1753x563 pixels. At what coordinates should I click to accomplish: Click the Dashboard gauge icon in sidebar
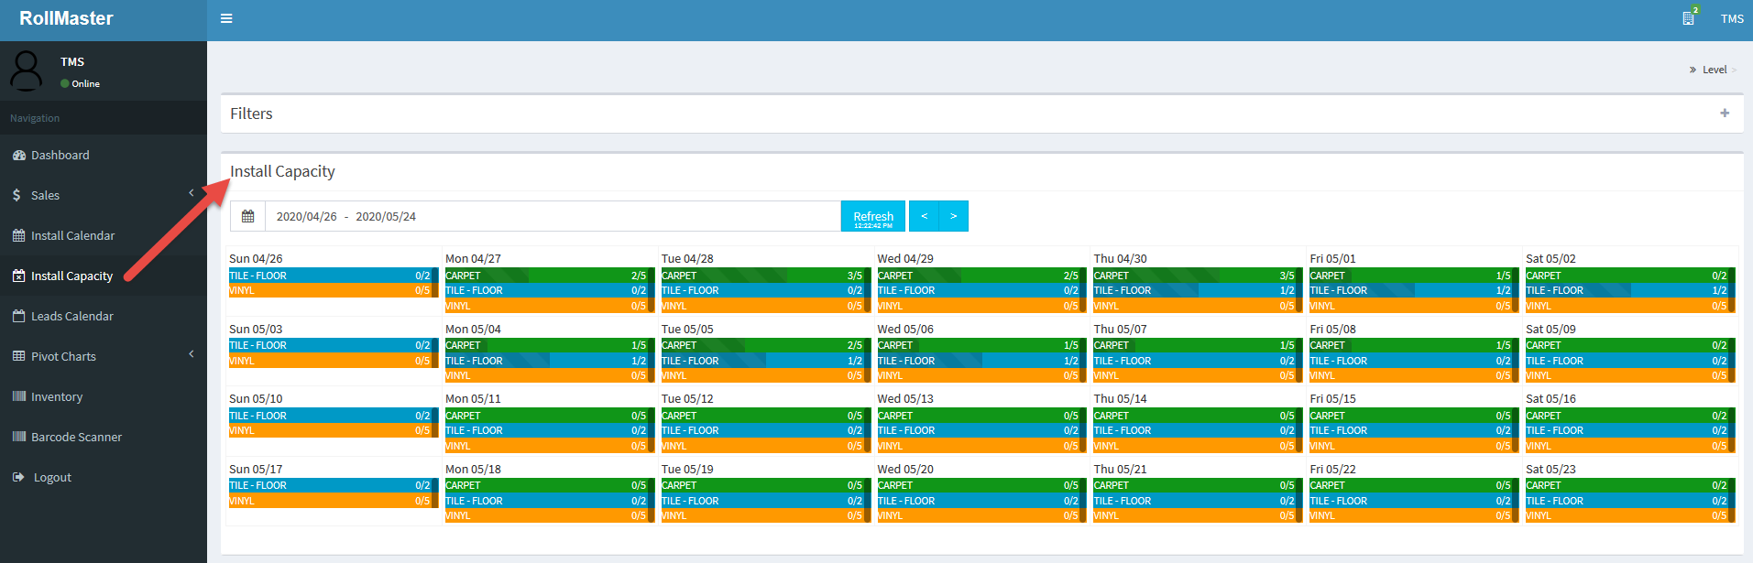(x=19, y=156)
